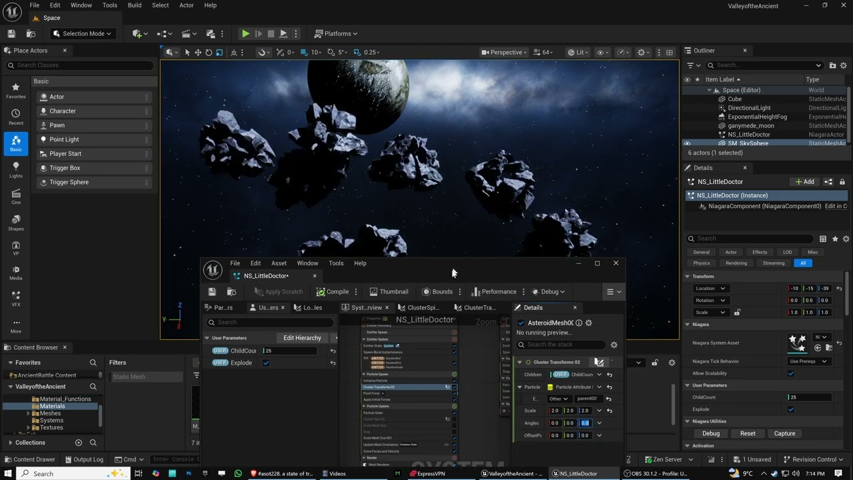The width and height of the screenshot is (853, 480).
Task: Open the Lights category in Place Actors
Action: pyautogui.click(x=15, y=169)
